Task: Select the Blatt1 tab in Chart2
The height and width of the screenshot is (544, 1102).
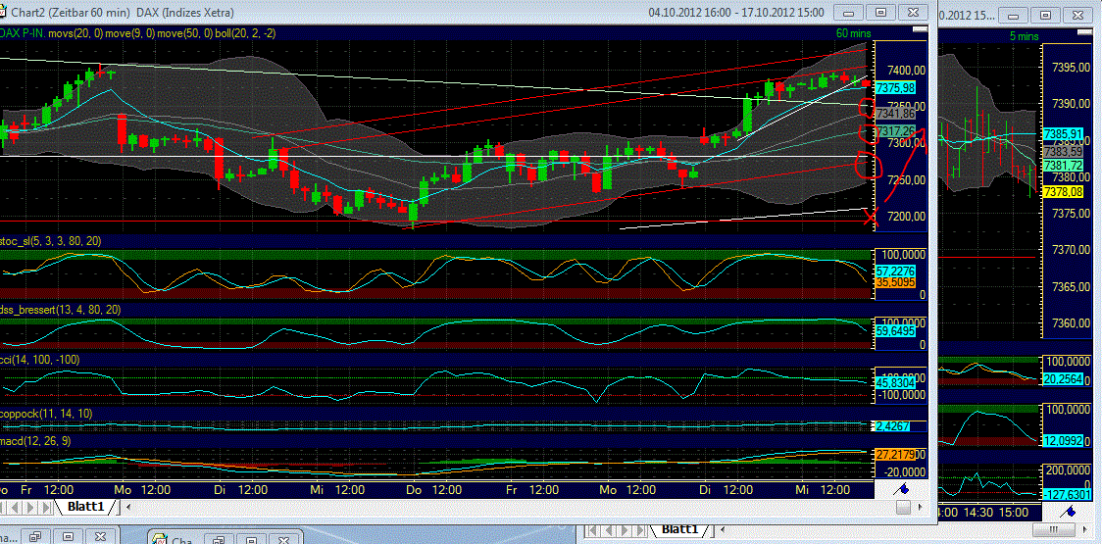Action: [85, 507]
